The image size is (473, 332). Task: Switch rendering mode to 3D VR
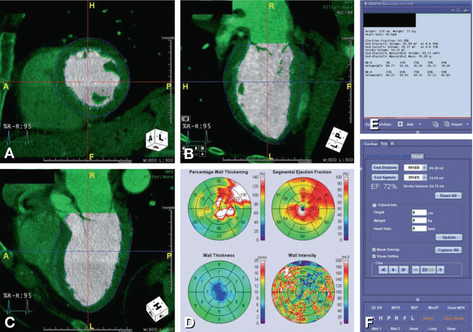point(376,308)
